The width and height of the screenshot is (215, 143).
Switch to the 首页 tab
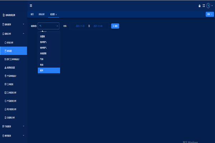(32, 14)
